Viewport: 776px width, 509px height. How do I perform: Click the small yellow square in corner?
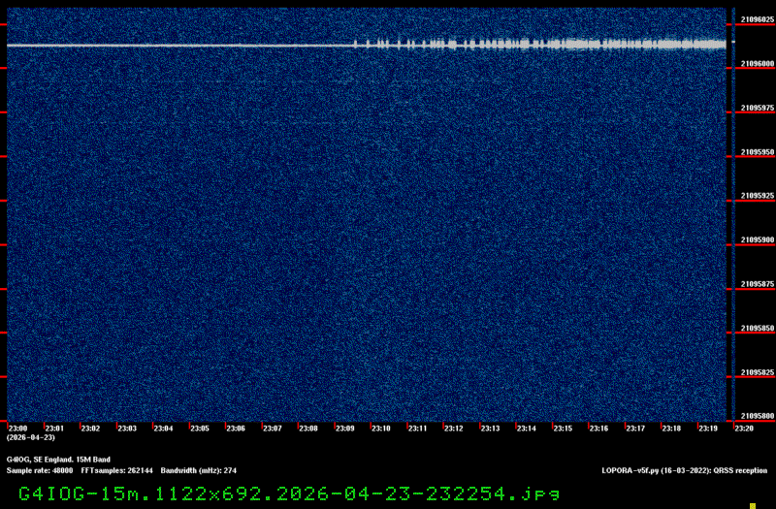point(753,505)
